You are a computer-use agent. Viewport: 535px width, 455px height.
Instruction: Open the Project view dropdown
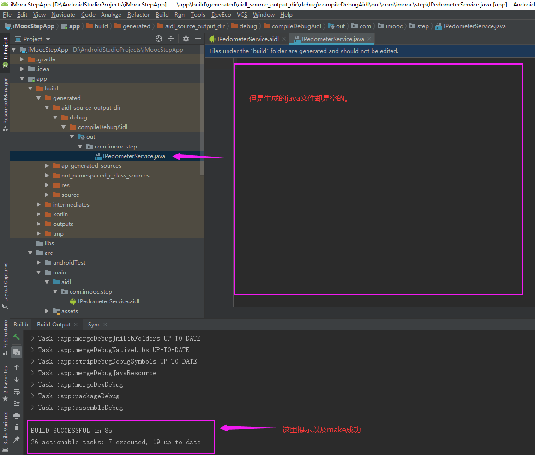(x=32, y=39)
